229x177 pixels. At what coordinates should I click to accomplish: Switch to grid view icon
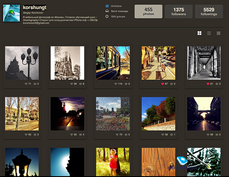point(200,33)
